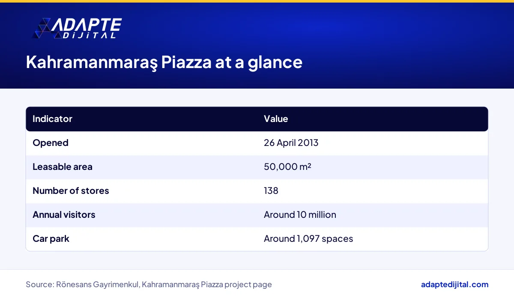
Task: Click the 'Car park' row label
Action: point(51,239)
